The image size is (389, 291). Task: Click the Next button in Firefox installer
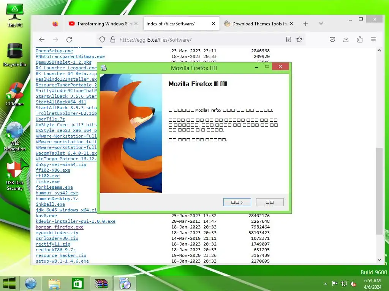237,202
